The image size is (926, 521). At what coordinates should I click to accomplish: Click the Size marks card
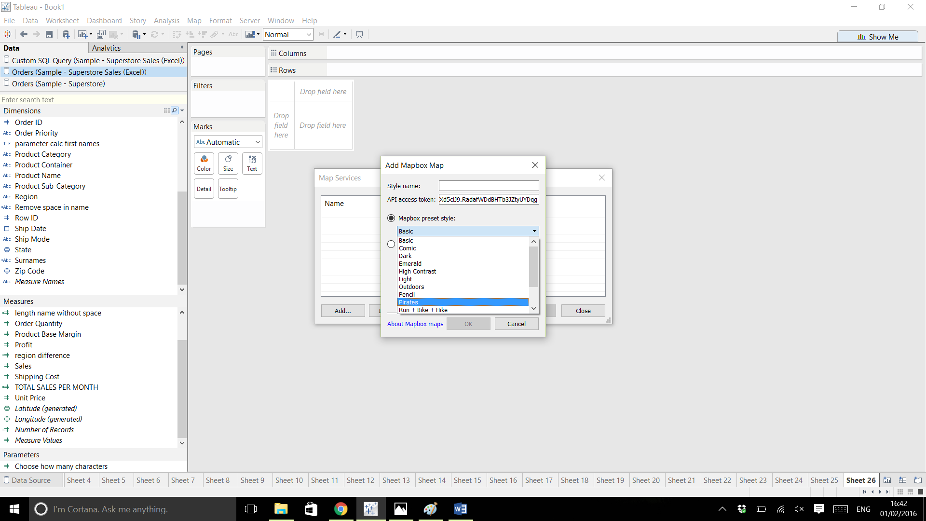point(228,163)
